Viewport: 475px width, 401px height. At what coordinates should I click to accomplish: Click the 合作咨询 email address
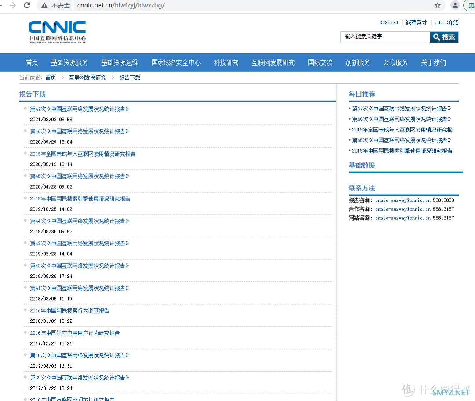[402, 209]
